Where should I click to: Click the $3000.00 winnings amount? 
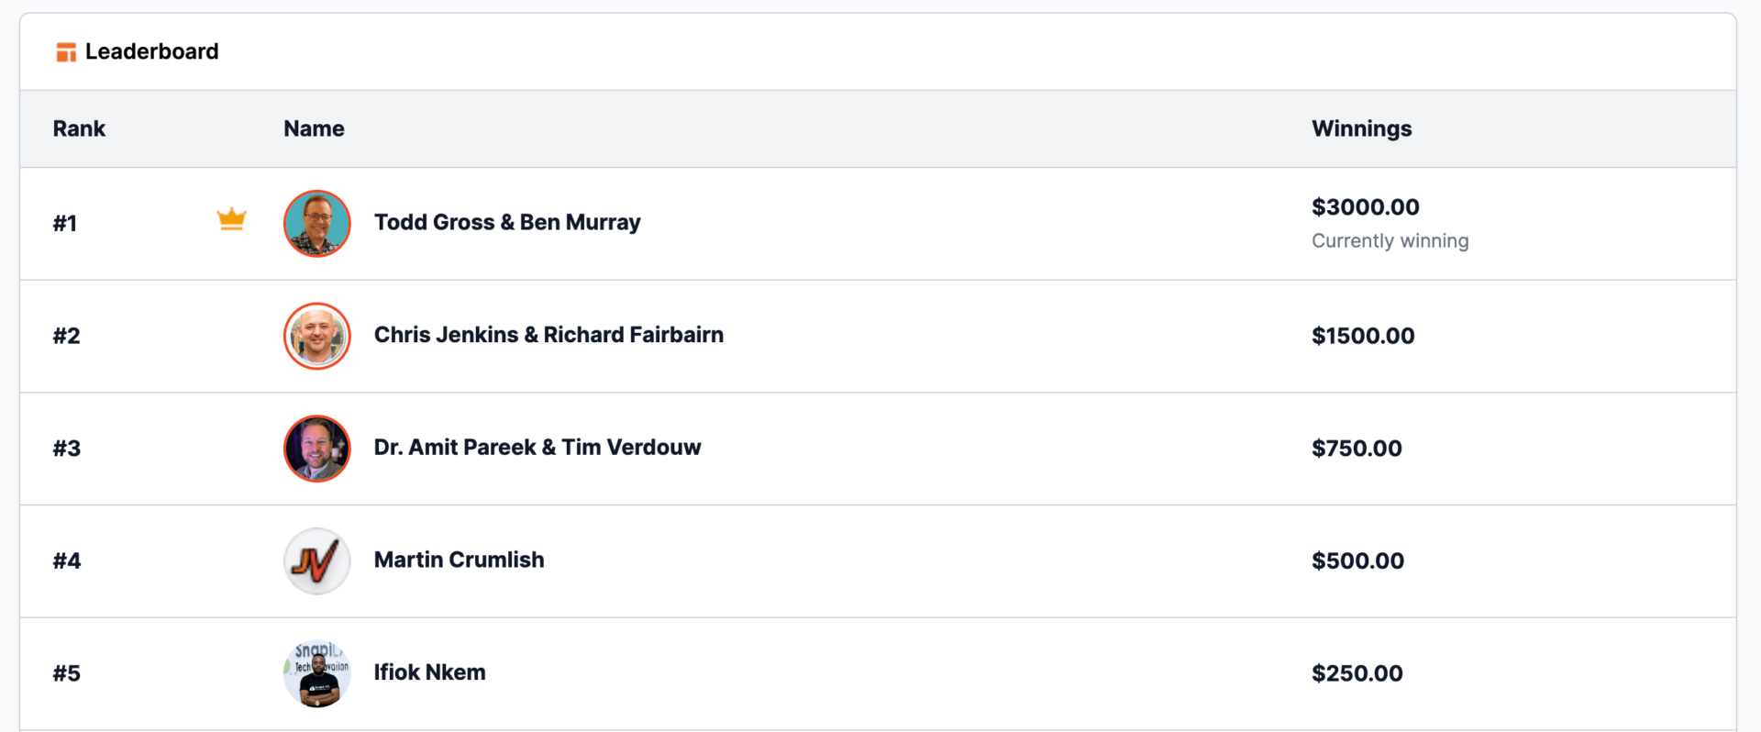tap(1365, 207)
